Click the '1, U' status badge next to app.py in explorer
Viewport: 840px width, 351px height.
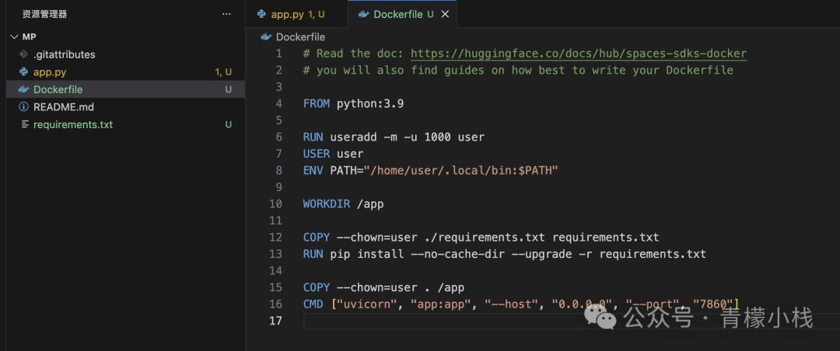(223, 71)
